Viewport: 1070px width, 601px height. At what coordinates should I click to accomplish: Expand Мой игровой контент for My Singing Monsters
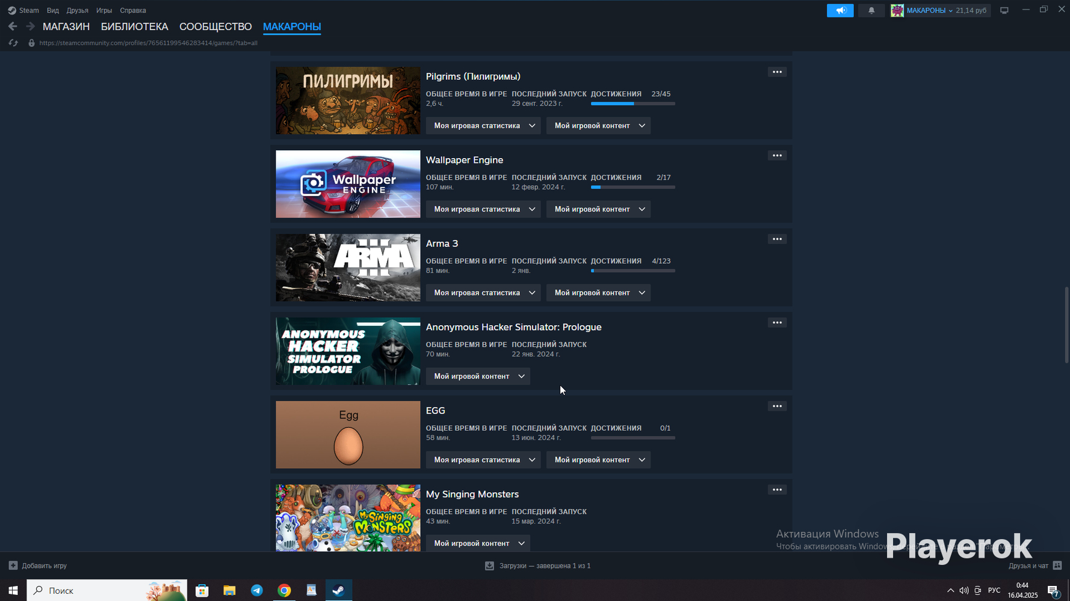point(478,543)
